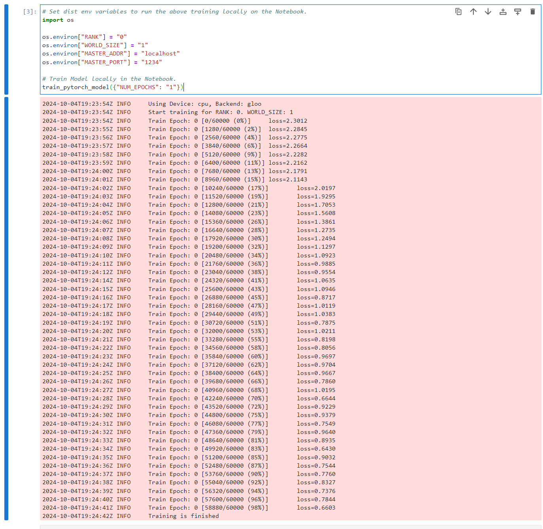
Task: Delete the cell with the trash icon
Action: pyautogui.click(x=533, y=11)
